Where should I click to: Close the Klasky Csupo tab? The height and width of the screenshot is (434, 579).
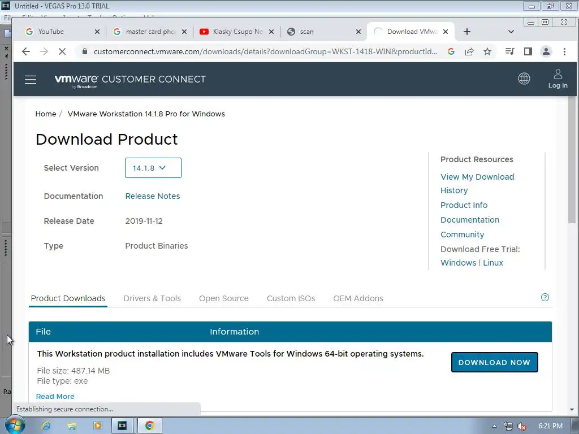[271, 32]
